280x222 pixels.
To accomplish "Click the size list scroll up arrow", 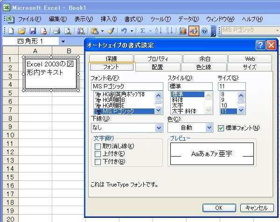I will coord(241,95).
